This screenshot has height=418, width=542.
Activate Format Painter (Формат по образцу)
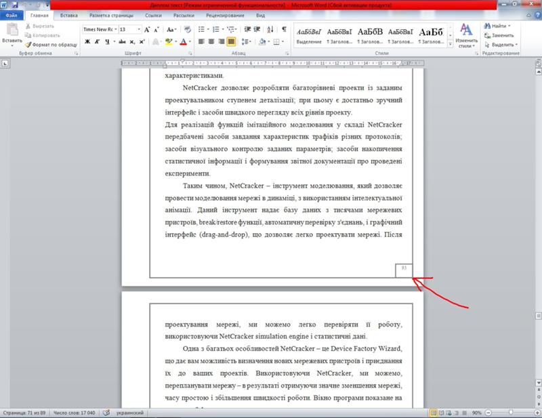coord(51,45)
